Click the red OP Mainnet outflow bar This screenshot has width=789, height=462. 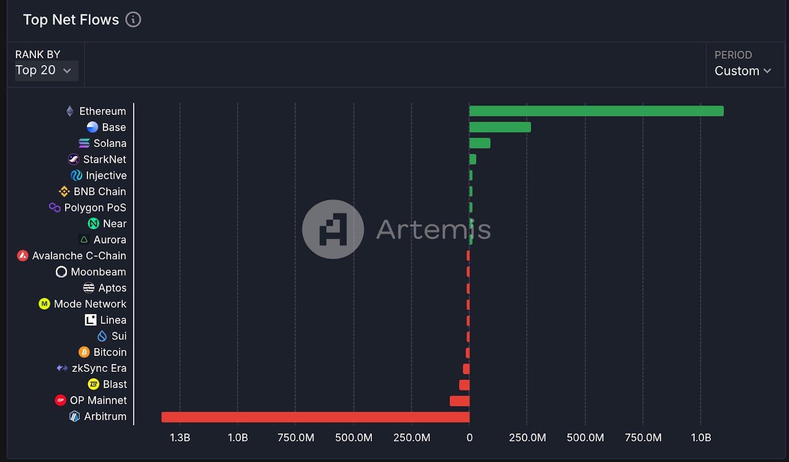tap(460, 401)
